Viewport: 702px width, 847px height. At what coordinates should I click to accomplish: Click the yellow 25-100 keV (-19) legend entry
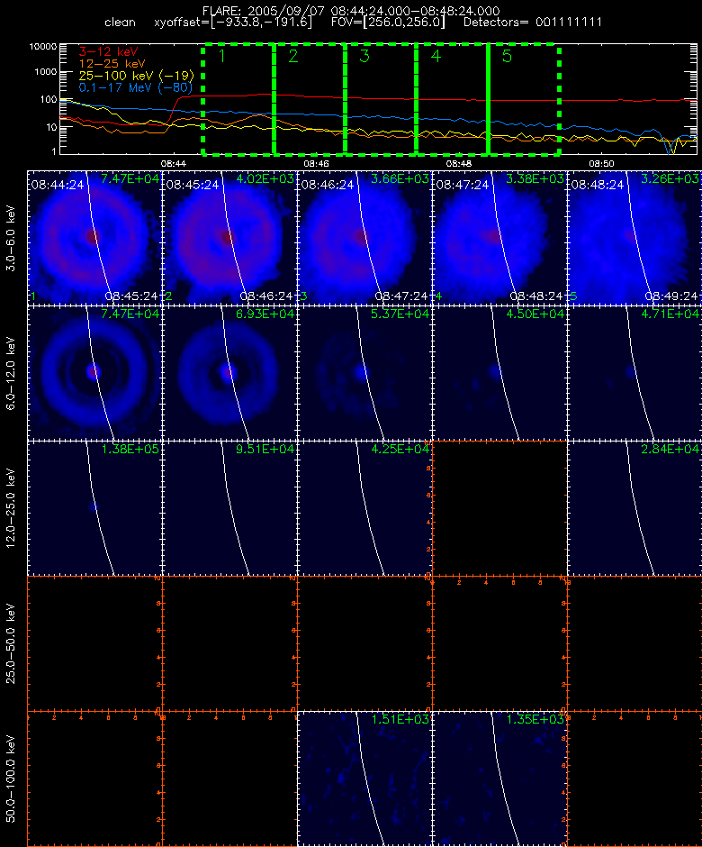pos(136,76)
